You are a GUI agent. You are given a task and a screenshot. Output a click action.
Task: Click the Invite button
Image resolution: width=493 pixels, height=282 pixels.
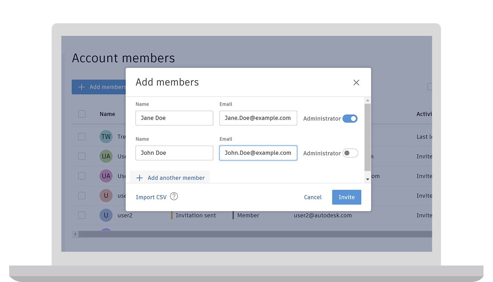pos(347,197)
